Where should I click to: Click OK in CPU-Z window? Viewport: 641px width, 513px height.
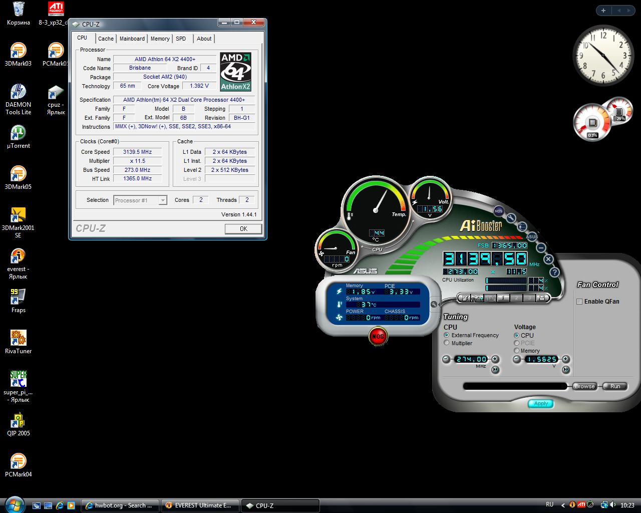click(x=243, y=228)
